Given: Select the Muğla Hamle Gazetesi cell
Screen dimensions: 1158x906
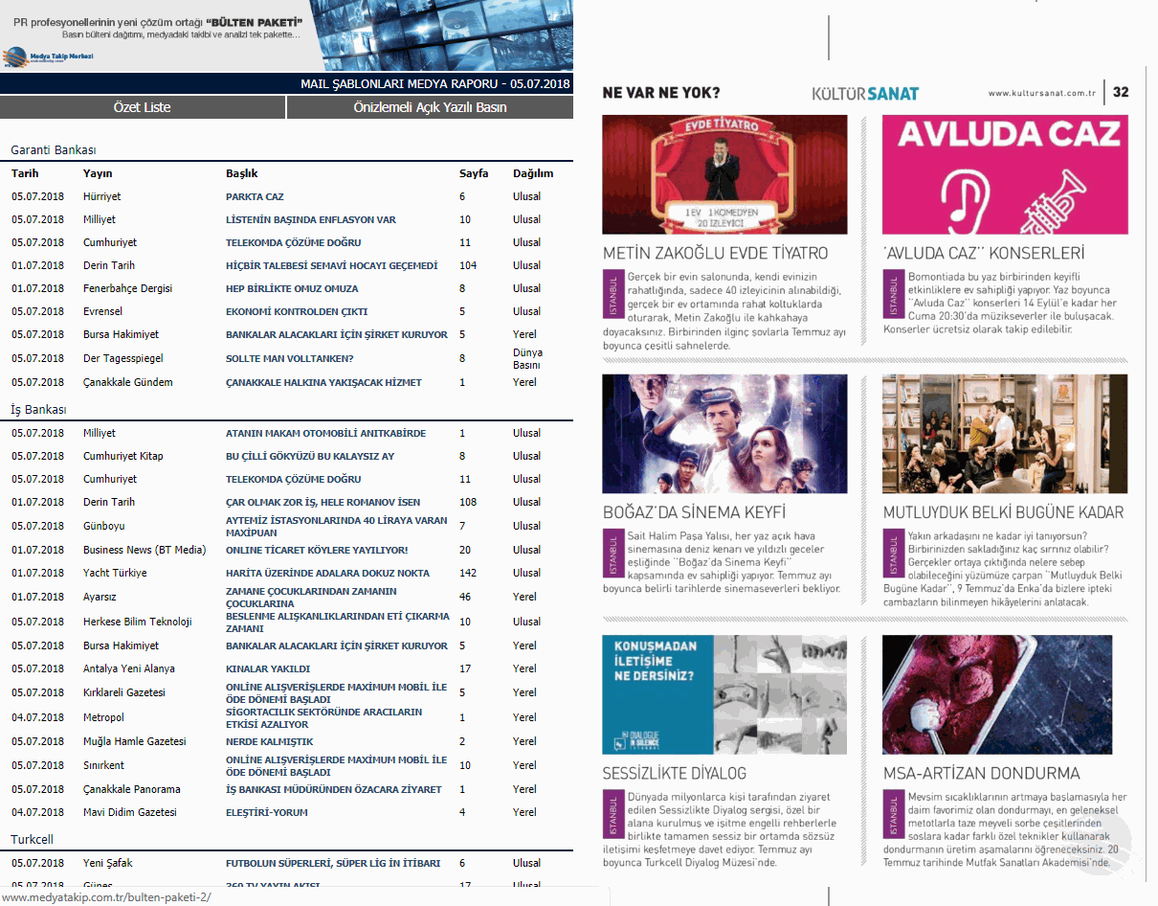Looking at the screenshot, I should 135,741.
